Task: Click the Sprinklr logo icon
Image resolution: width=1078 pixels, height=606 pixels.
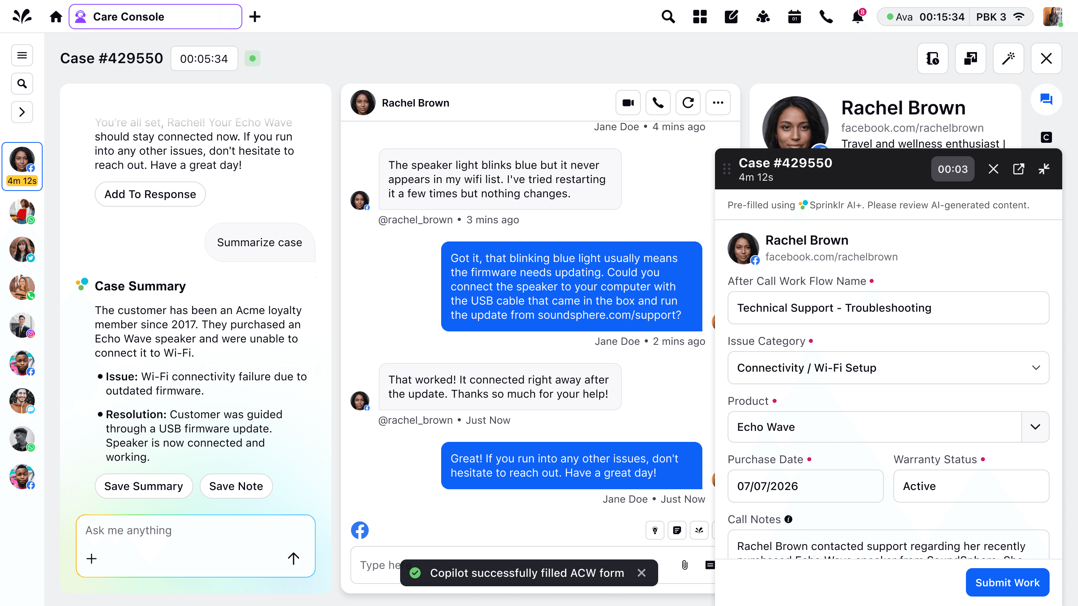Action: (22, 17)
